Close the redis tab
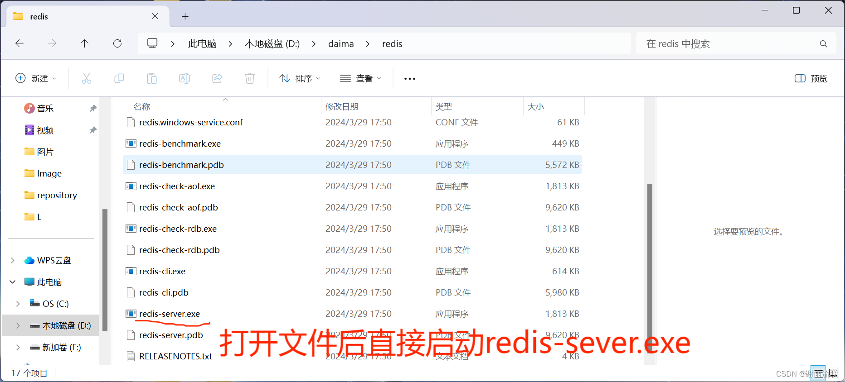The height and width of the screenshot is (382, 845). point(155,16)
